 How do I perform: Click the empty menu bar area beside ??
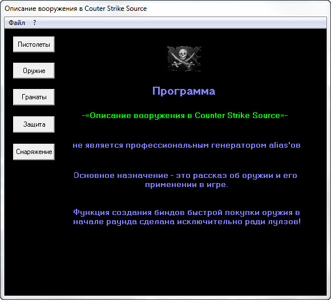click(x=181, y=23)
